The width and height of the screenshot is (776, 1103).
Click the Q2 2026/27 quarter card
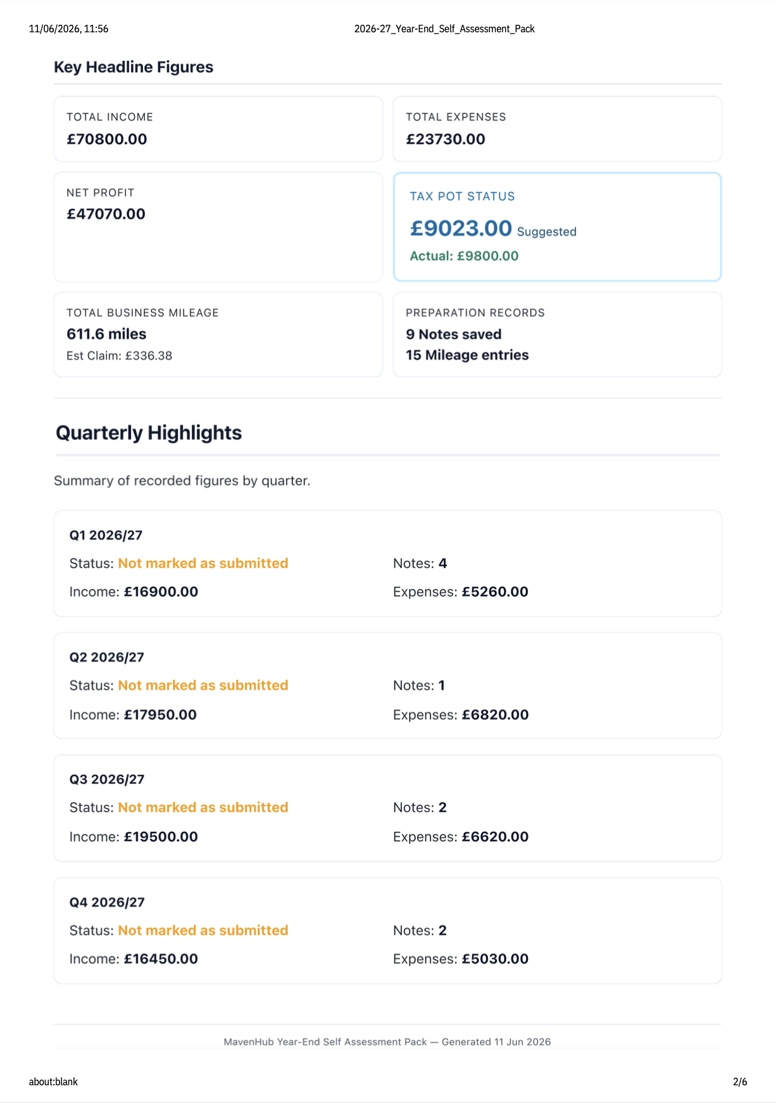coord(388,686)
